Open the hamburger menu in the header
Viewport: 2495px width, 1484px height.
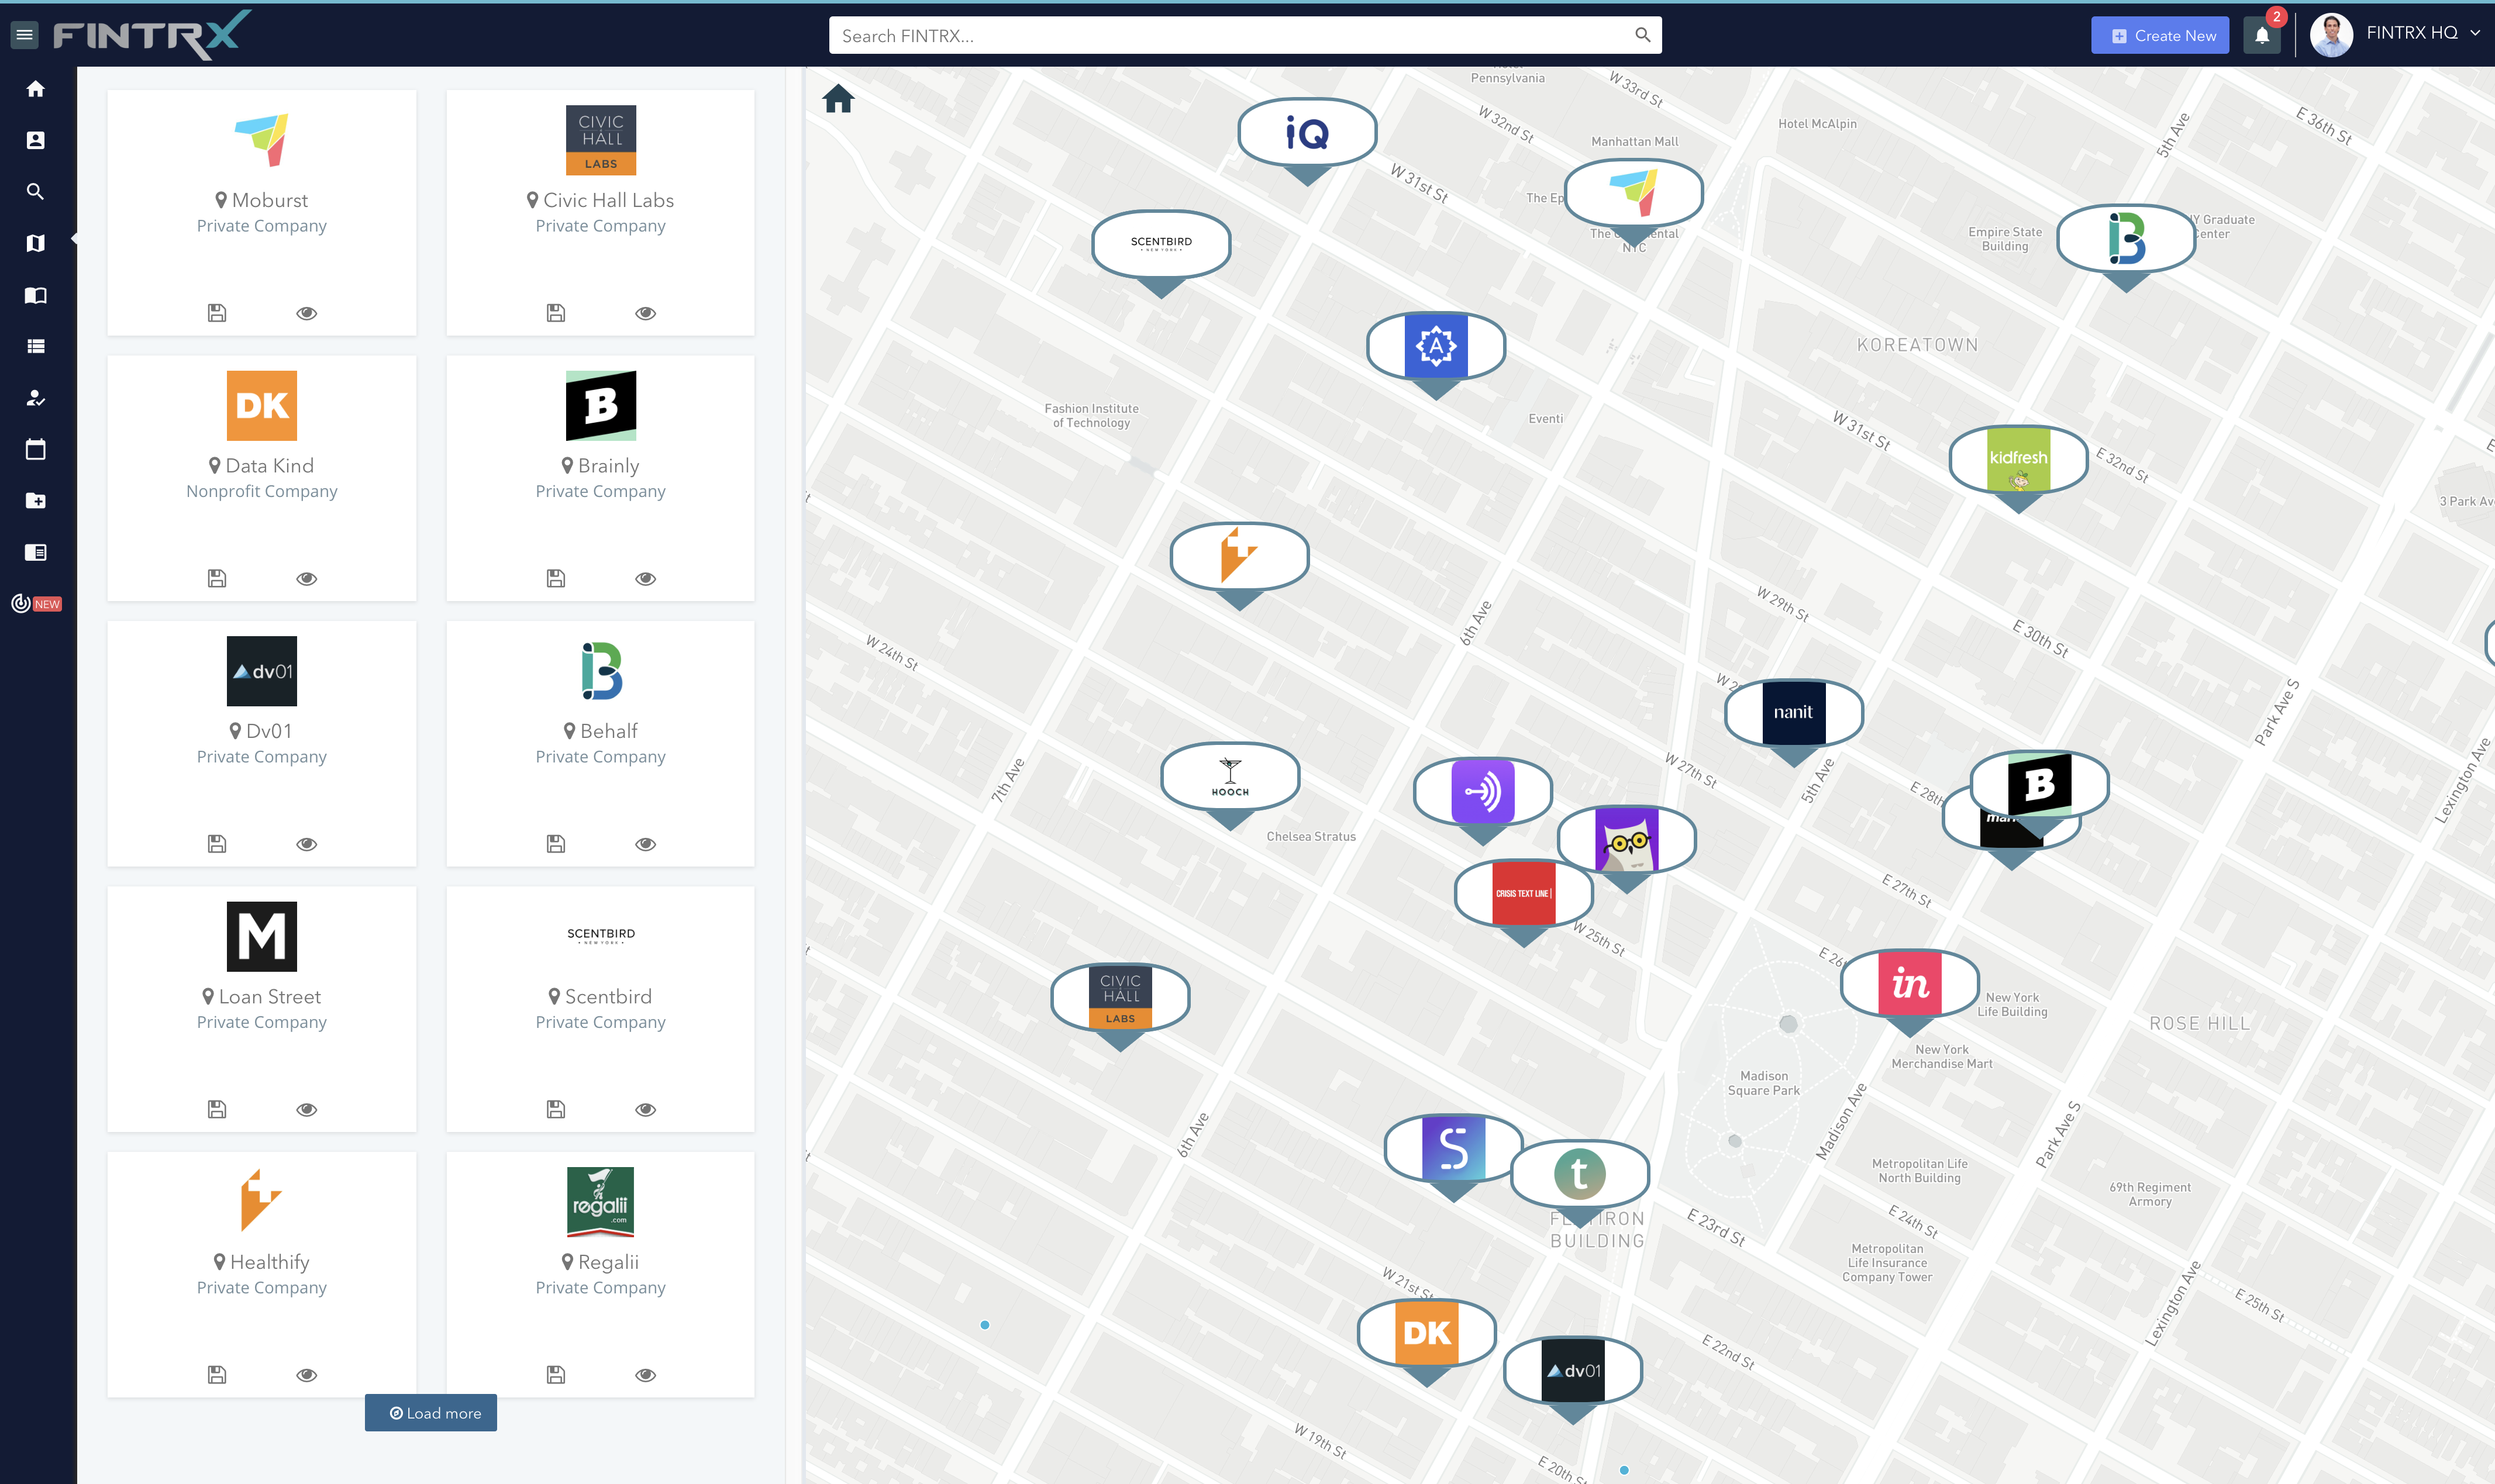coord(25,35)
